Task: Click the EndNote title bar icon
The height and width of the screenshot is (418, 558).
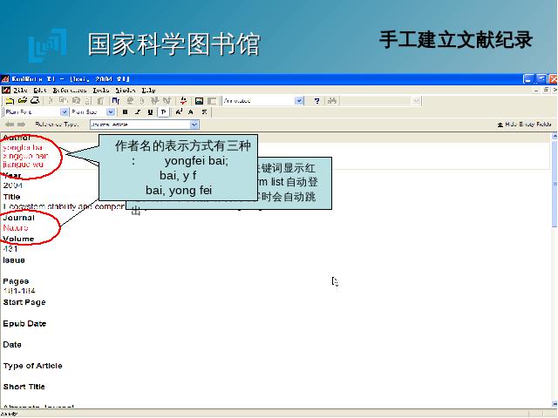Action: pos(5,78)
